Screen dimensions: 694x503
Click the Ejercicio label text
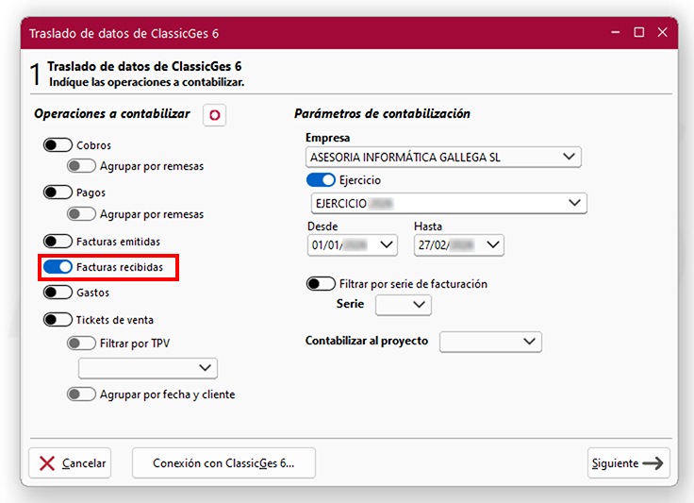[360, 180]
